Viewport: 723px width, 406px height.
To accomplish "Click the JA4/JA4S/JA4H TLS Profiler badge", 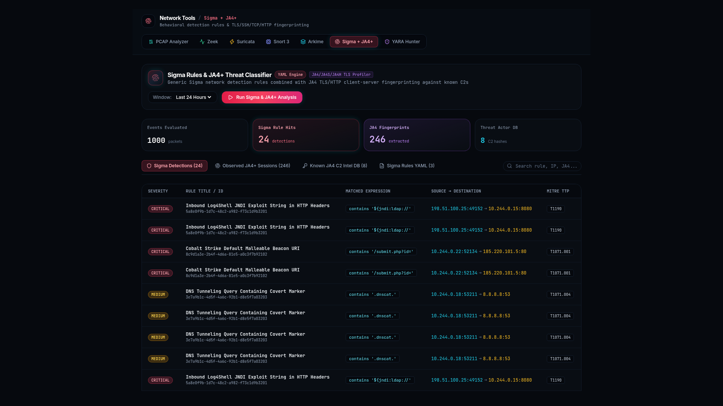I will coord(341,75).
